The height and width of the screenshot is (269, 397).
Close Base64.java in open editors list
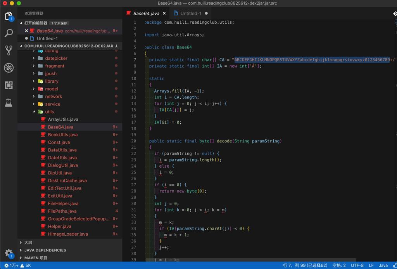click(26, 31)
